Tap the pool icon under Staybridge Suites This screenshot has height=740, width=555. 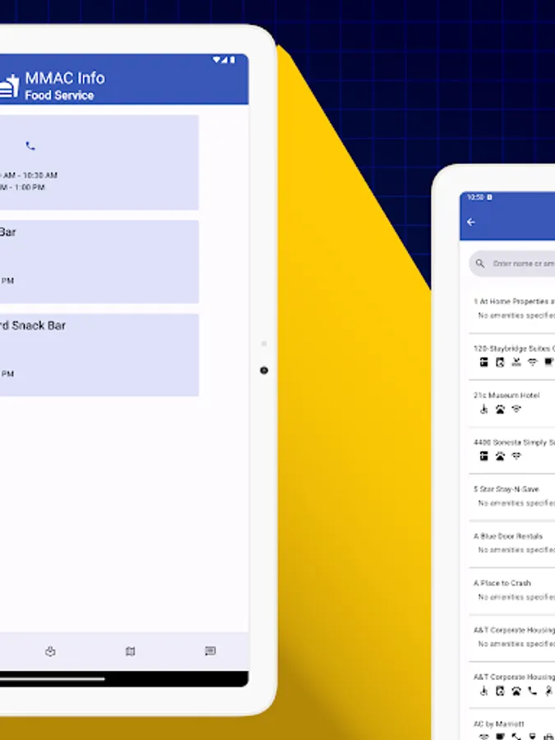516,362
